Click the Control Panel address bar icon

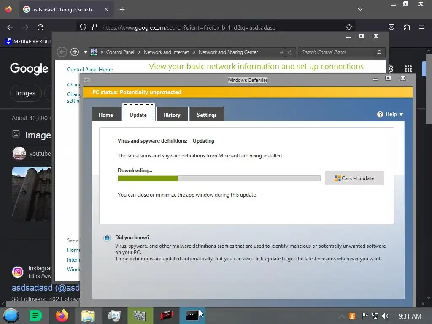pos(94,52)
